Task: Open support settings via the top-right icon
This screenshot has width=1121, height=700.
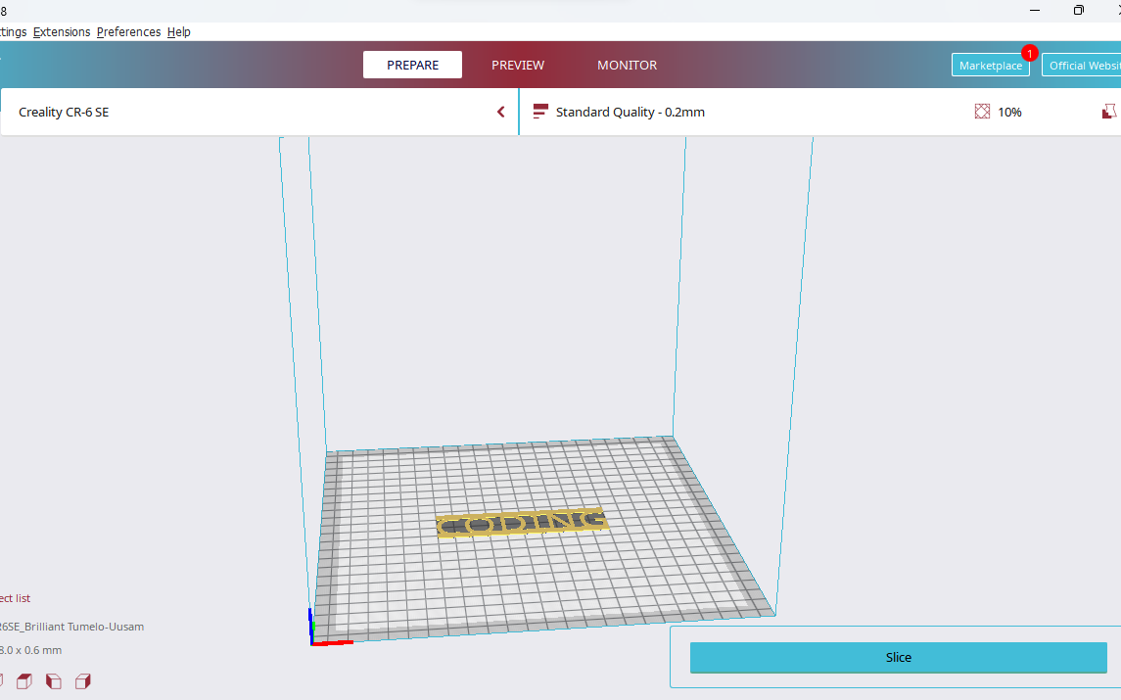Action: click(x=1109, y=111)
